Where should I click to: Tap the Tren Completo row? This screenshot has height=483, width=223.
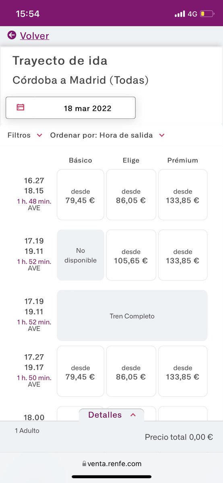click(x=132, y=316)
